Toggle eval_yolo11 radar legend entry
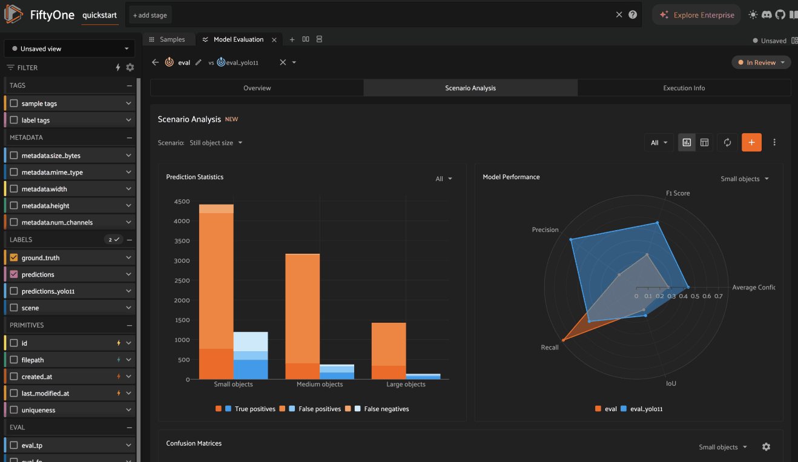 [641, 409]
